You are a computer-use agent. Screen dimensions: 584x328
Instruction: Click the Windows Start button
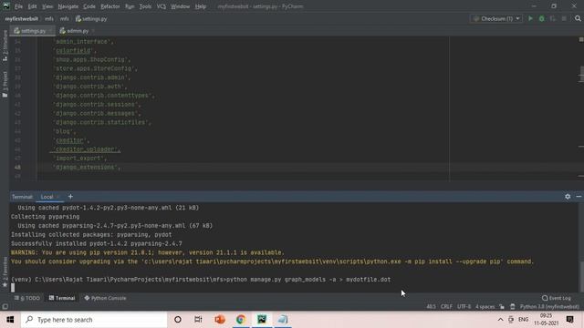click(x=10, y=320)
